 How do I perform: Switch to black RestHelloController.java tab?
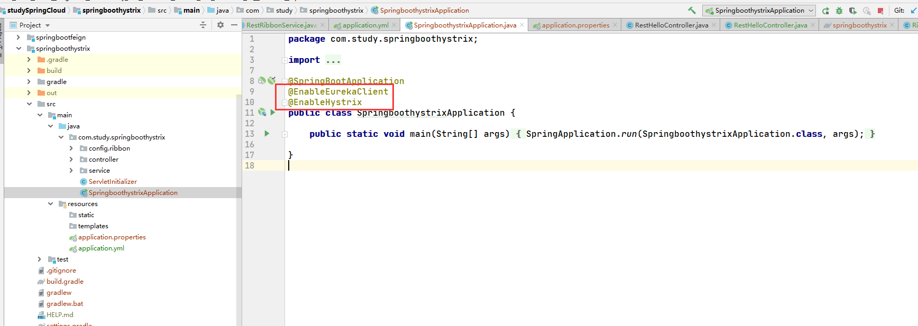(671, 25)
